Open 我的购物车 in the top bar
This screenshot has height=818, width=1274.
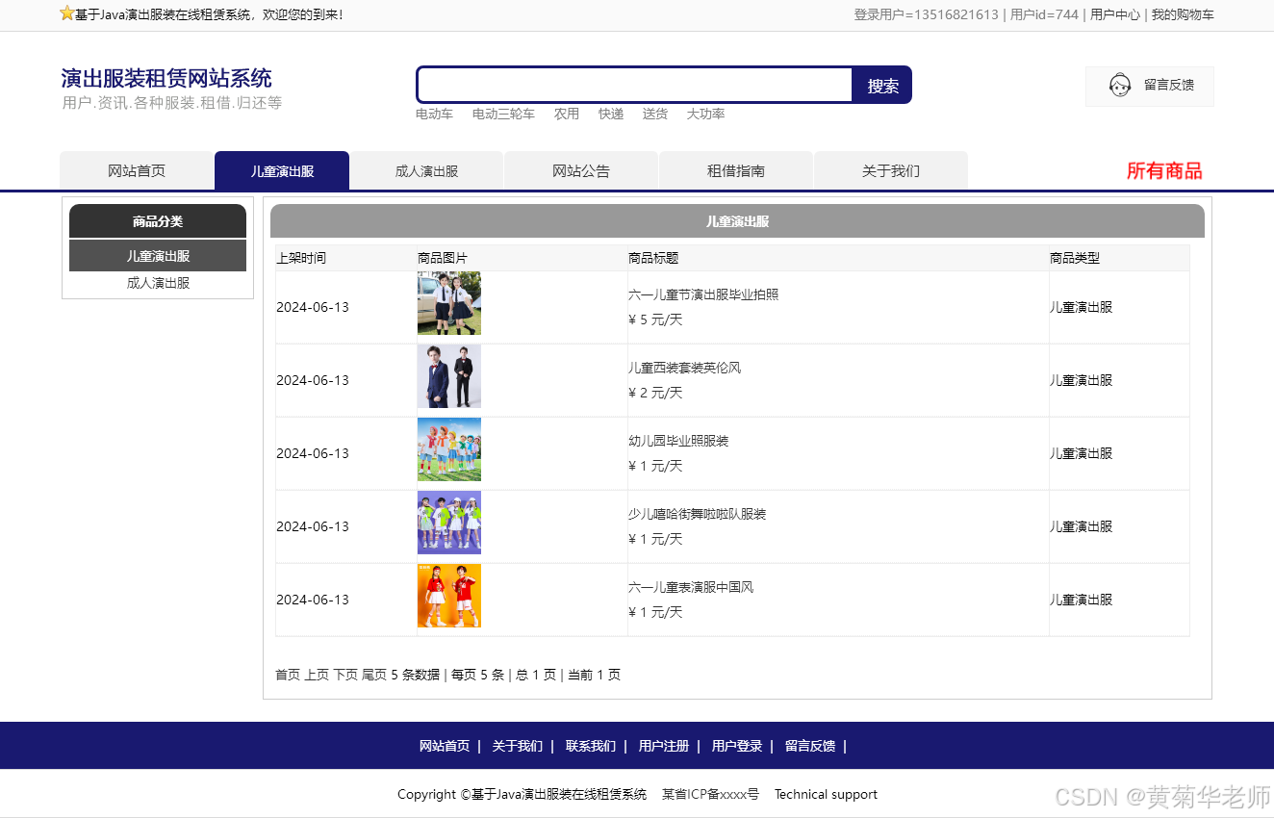[1183, 14]
